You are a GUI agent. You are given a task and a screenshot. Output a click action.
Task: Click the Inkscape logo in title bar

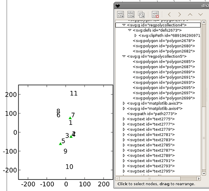tap(118, 5)
